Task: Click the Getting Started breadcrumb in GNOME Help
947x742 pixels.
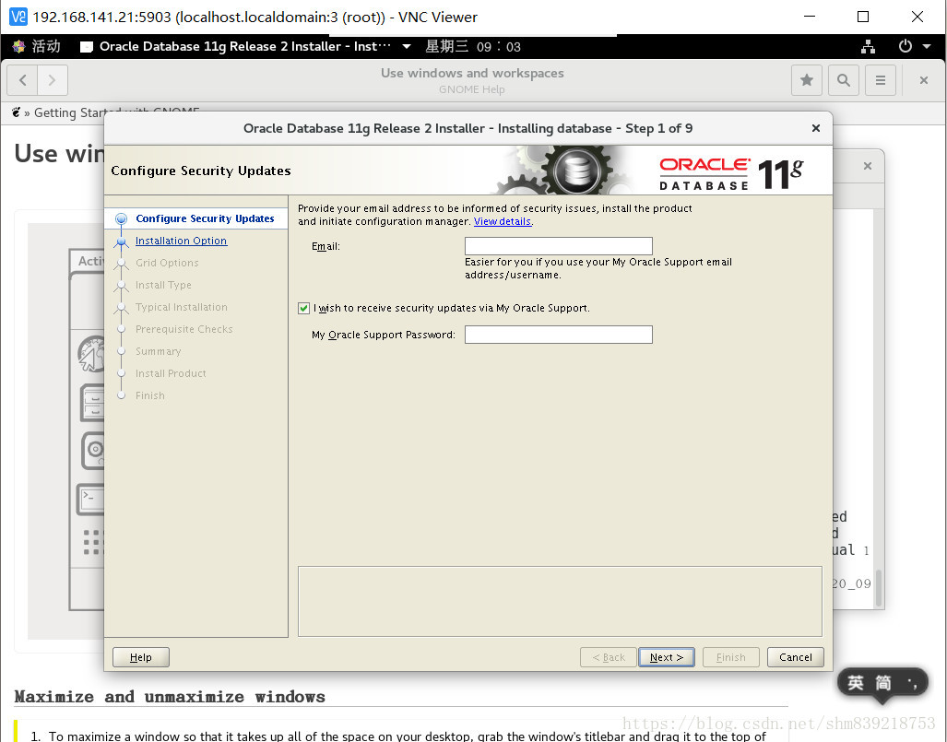Action: [x=116, y=112]
